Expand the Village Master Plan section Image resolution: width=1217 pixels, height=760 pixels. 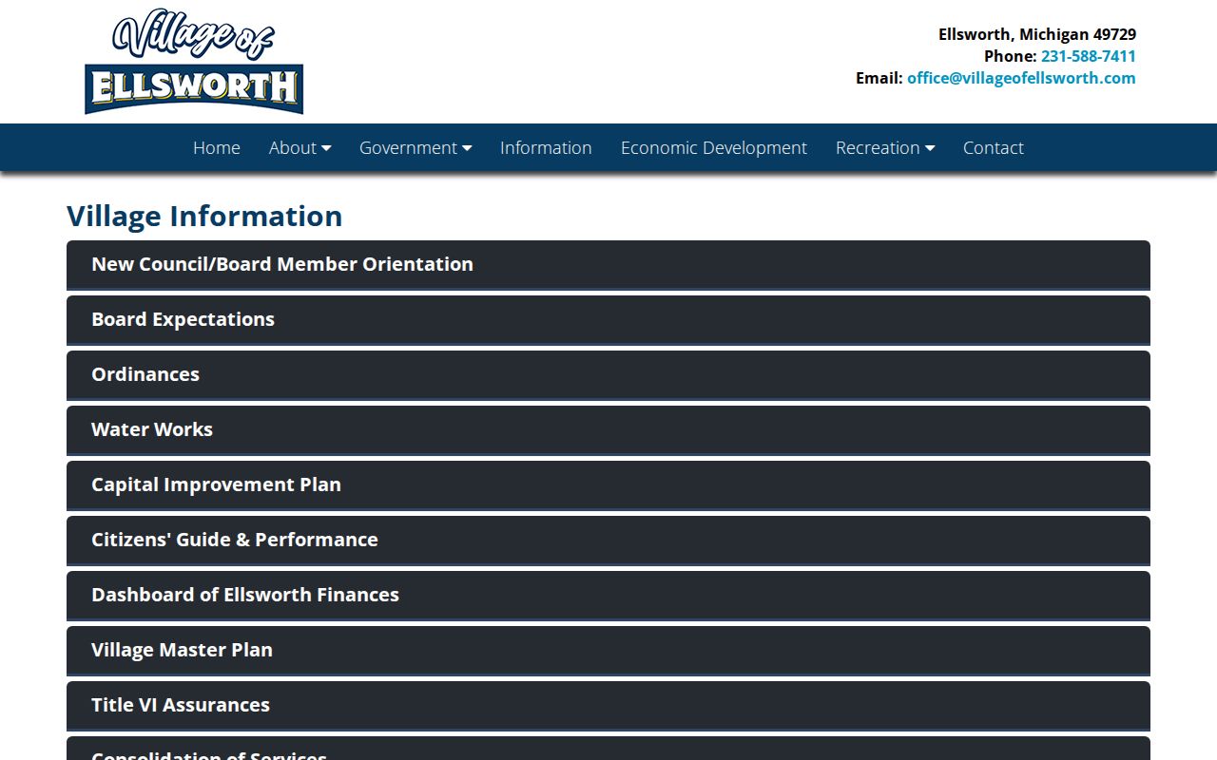pyautogui.click(x=608, y=651)
